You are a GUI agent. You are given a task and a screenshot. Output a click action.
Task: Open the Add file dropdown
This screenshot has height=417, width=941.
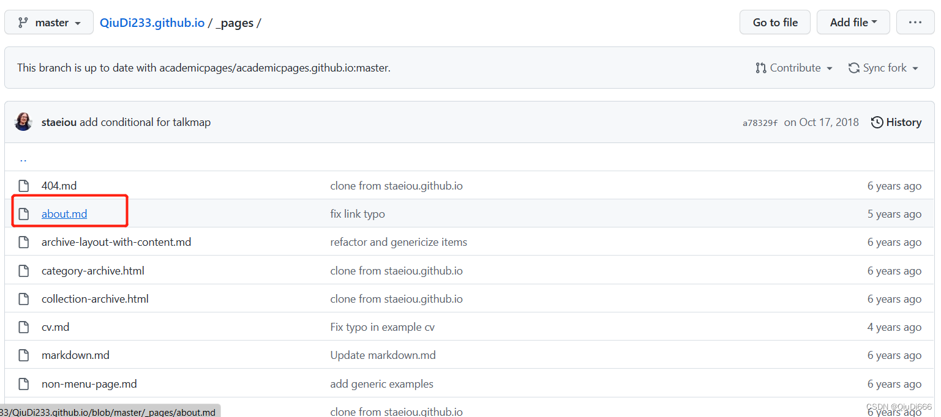[x=853, y=23]
